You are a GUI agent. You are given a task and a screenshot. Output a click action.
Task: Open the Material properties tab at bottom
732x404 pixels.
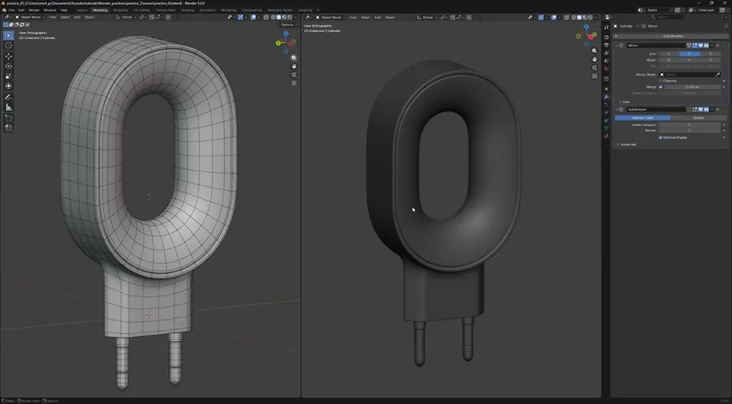(606, 136)
